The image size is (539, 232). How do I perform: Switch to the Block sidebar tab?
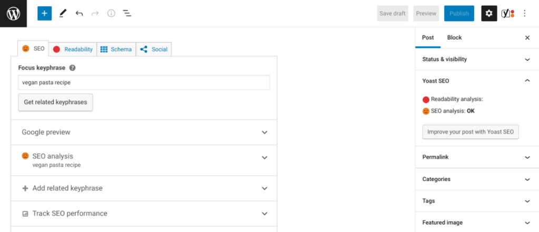[x=454, y=38]
